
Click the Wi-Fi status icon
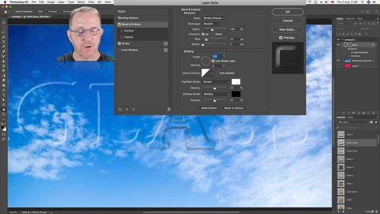[x=310, y=2]
